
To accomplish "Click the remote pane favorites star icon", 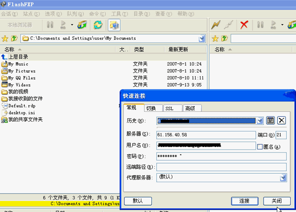I will click(x=215, y=39).
